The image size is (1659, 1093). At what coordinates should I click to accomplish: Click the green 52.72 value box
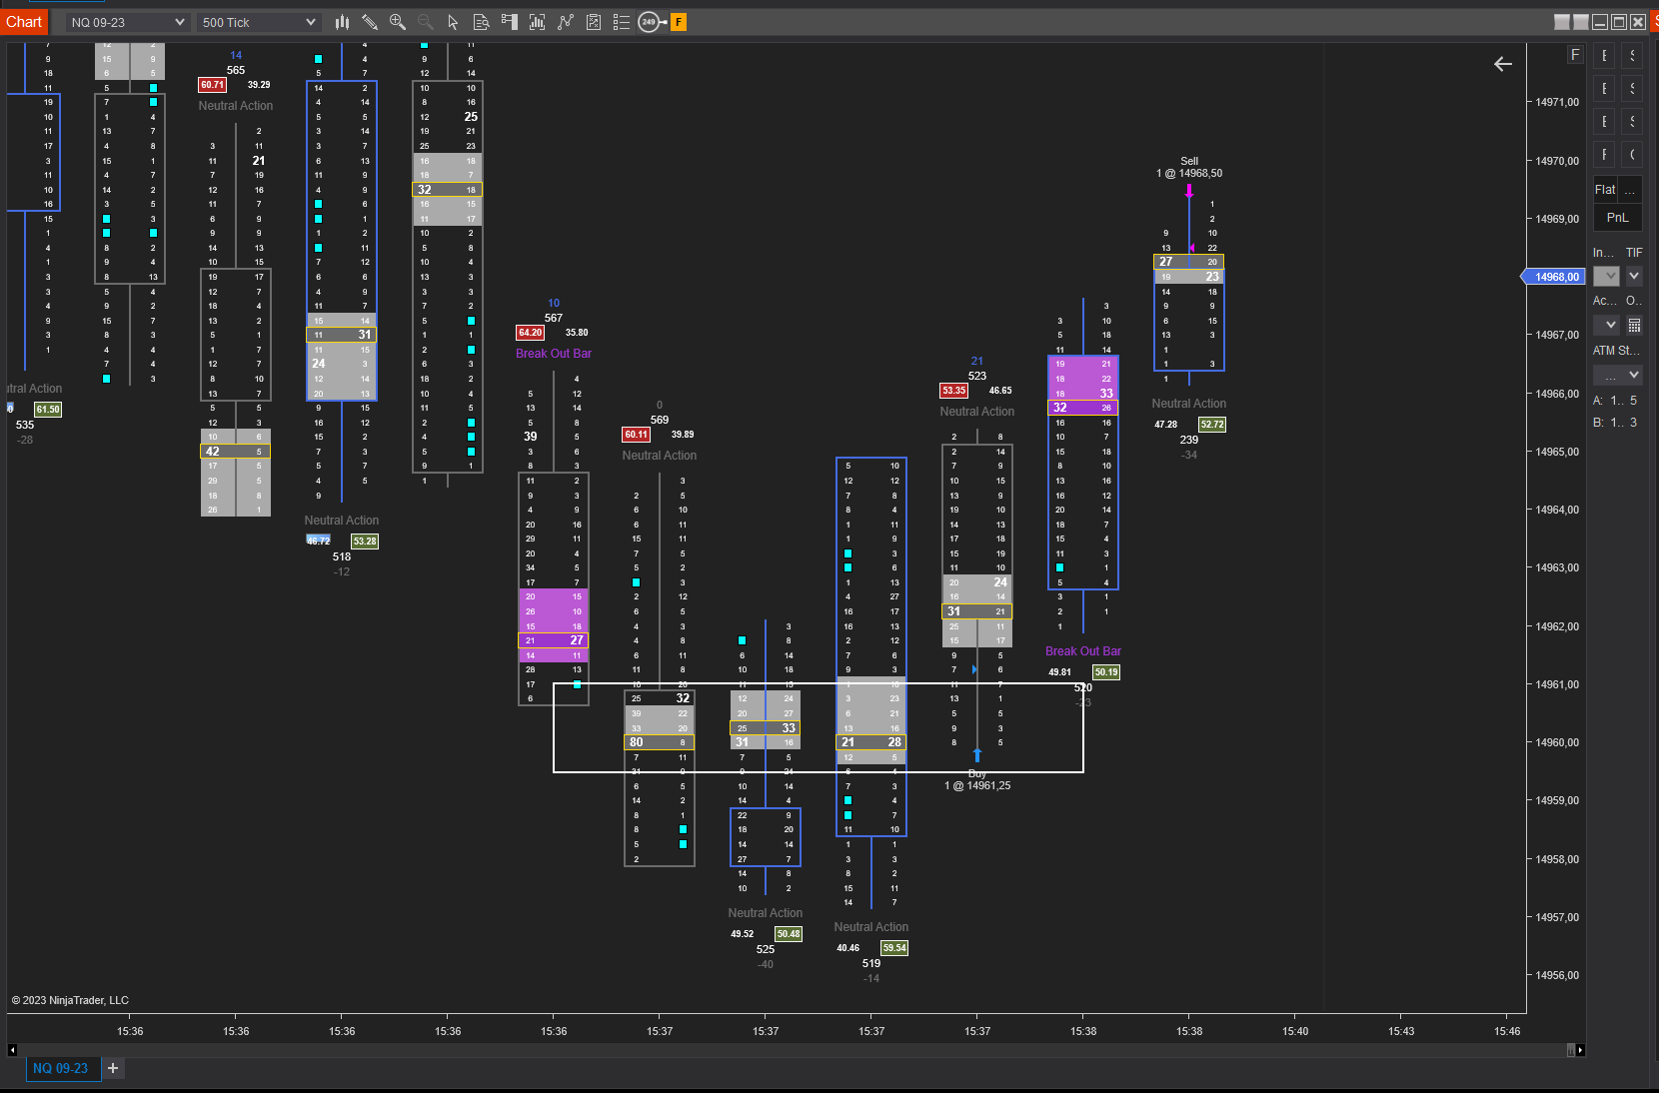(1212, 425)
